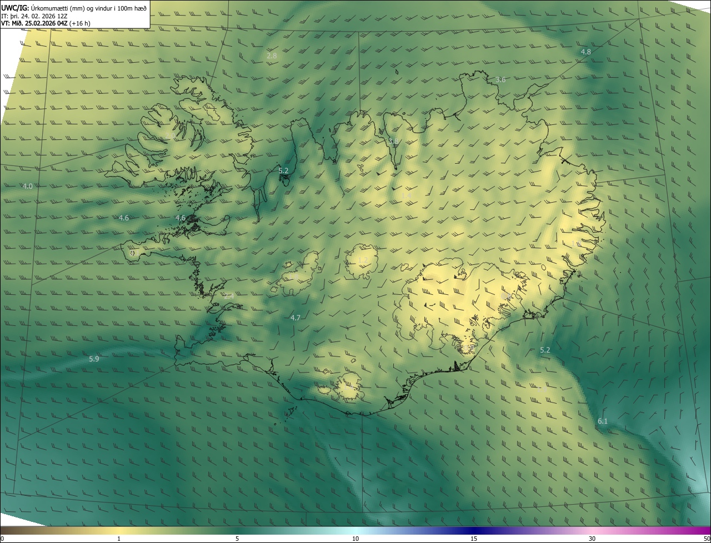This screenshot has height=543, width=711.
Task: Click the title 'Úrkomumætti (mm) og vindur í 100m hæð'
Action: click(89, 8)
